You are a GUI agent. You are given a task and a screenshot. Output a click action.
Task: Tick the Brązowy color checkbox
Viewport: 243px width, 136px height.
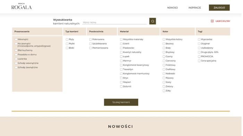(164, 52)
